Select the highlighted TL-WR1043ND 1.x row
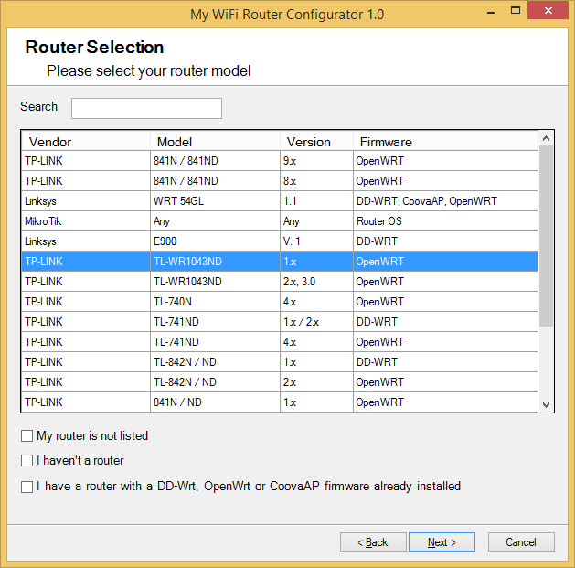 280,262
